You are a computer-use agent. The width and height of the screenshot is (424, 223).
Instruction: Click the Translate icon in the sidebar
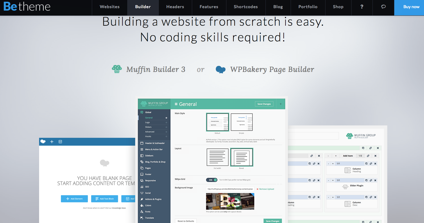coord(141,218)
